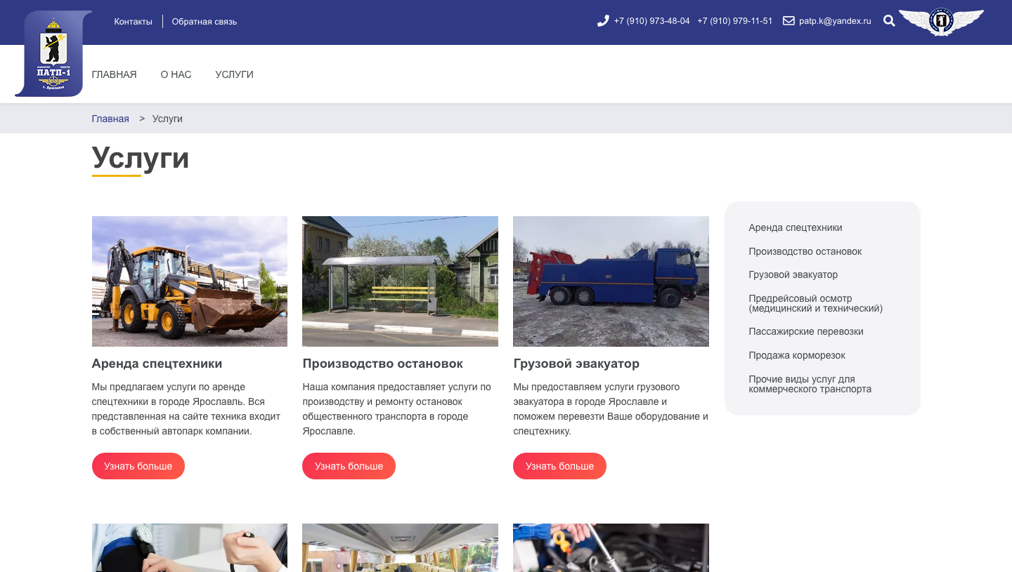Open the ГЛАВНАЯ menu item
The width and height of the screenshot is (1012, 572).
click(x=114, y=74)
